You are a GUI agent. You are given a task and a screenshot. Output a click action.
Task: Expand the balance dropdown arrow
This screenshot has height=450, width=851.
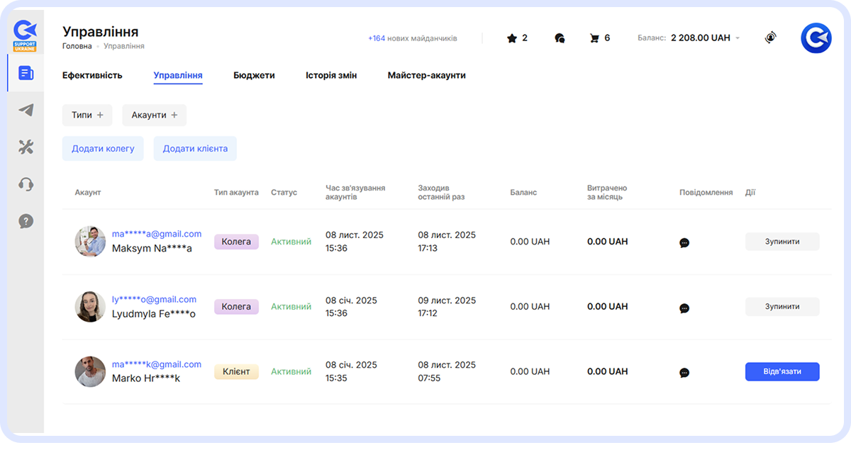738,38
